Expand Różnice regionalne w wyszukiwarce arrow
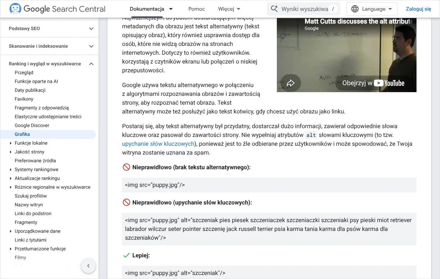Viewport: 440px width, 279px height. pos(11,187)
